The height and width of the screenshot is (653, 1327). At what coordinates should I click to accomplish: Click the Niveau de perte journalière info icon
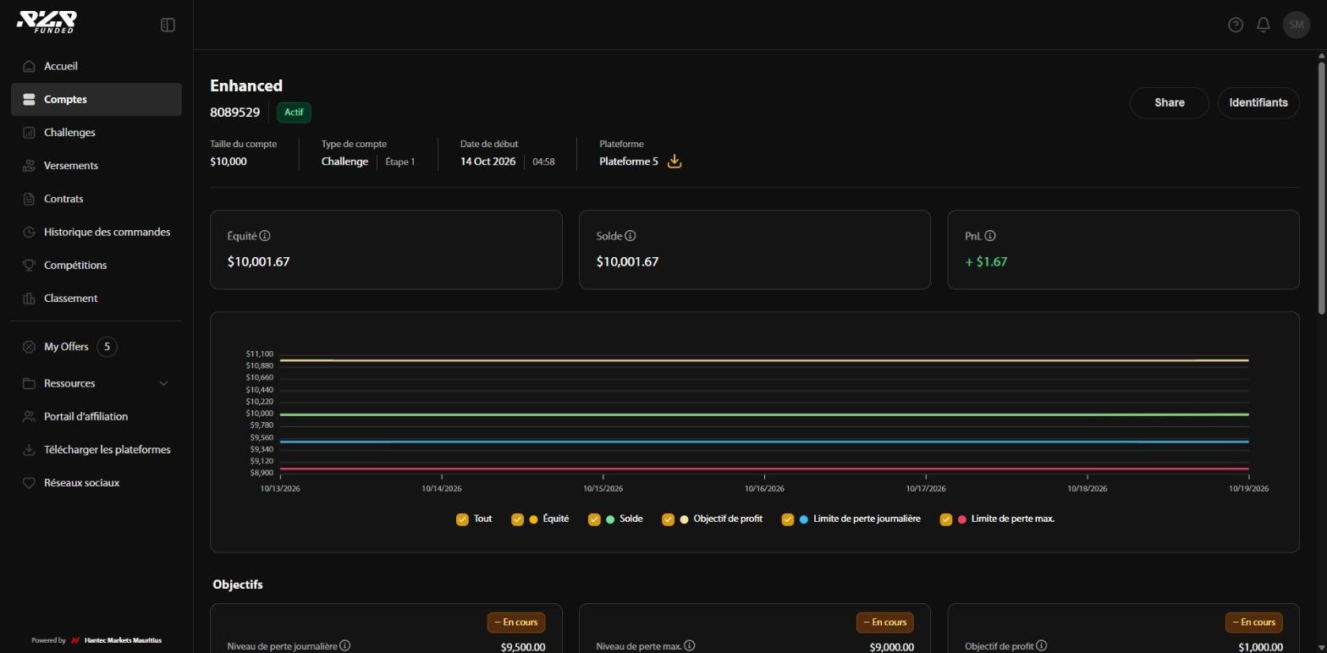point(345,646)
